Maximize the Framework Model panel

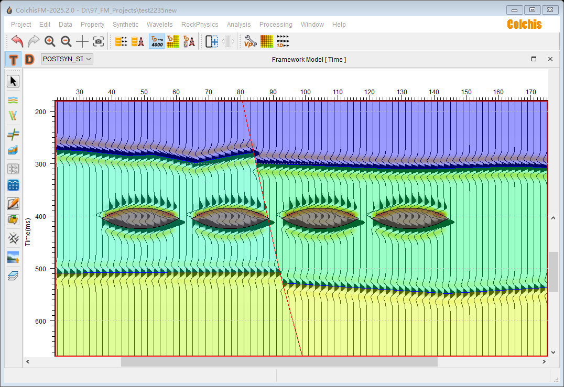pyautogui.click(x=534, y=59)
